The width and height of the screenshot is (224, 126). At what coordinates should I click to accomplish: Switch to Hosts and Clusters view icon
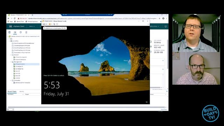(9, 32)
